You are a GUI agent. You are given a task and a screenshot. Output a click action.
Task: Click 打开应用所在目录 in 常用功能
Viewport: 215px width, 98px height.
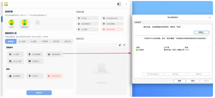(113, 18)
